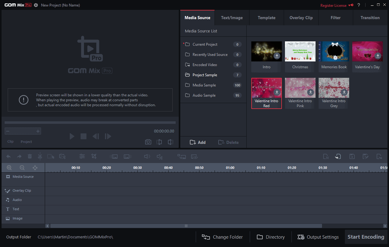Click the split clip scissors icon

click(x=40, y=156)
